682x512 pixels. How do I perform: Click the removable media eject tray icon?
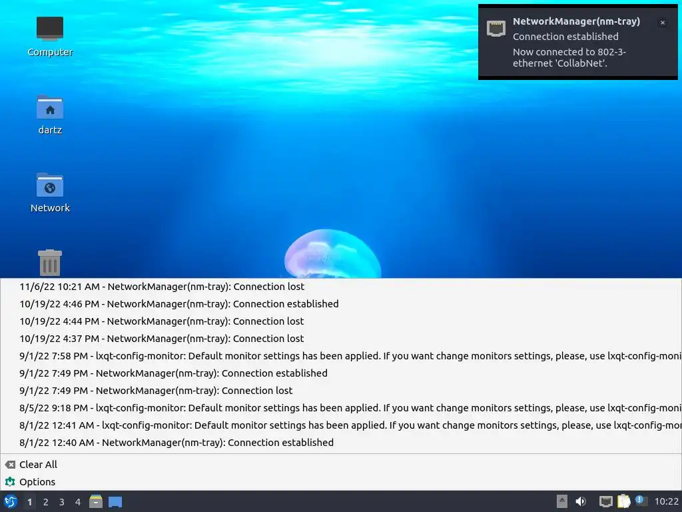[562, 501]
